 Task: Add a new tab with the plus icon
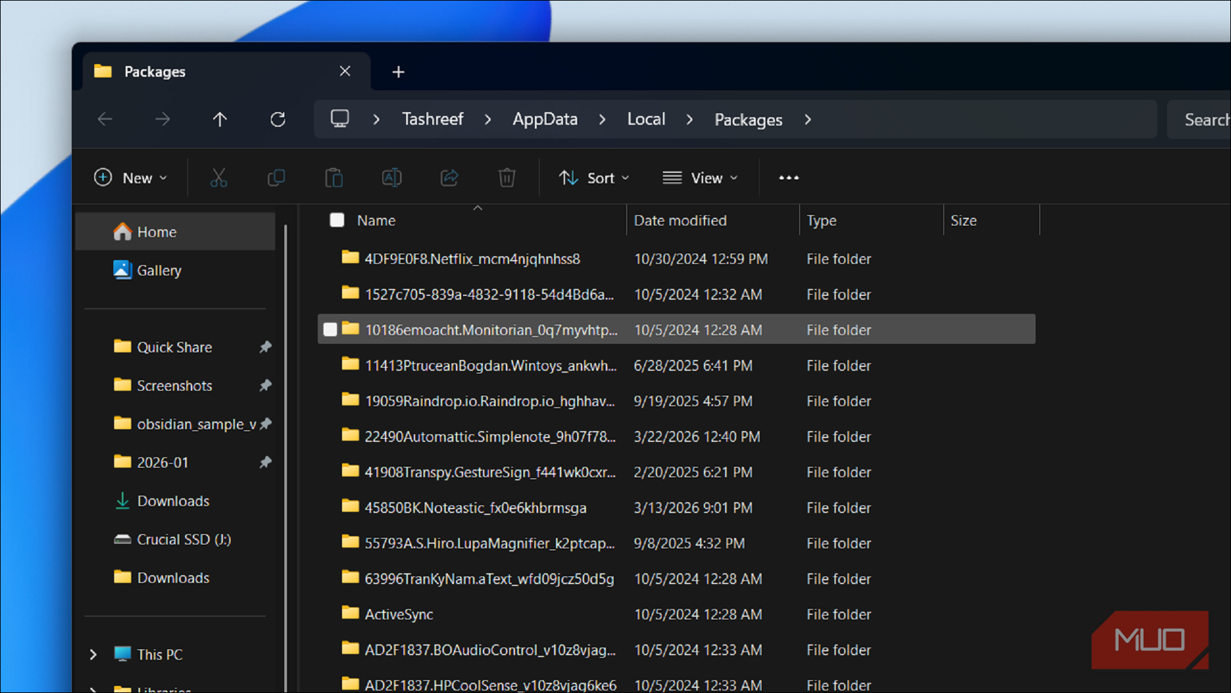[398, 72]
